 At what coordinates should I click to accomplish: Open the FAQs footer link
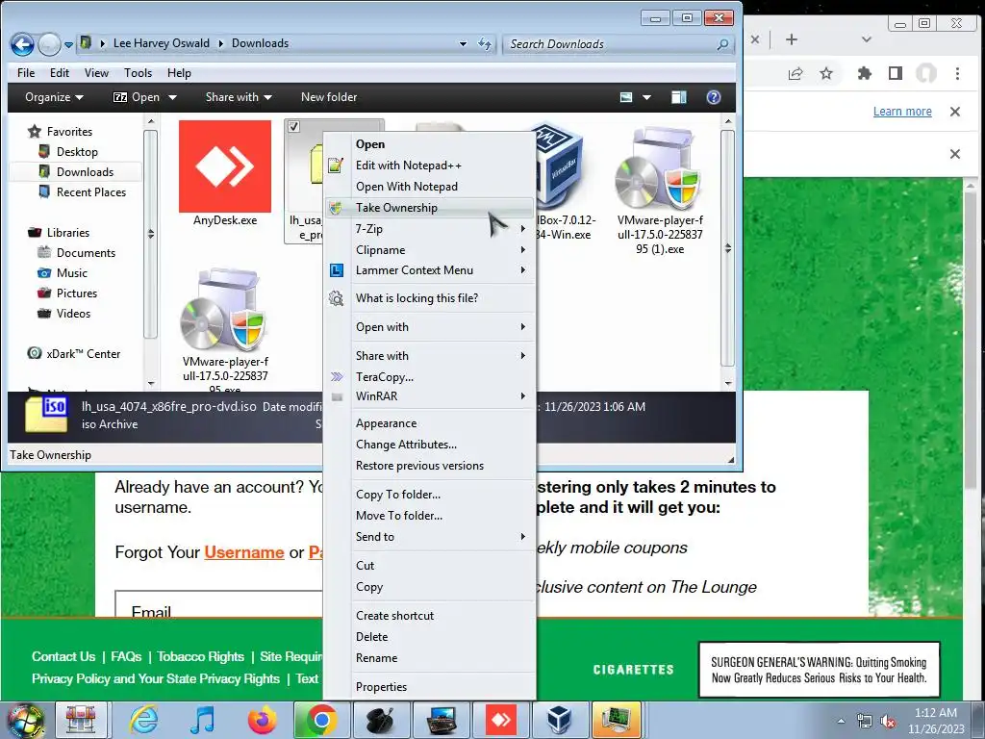click(126, 656)
